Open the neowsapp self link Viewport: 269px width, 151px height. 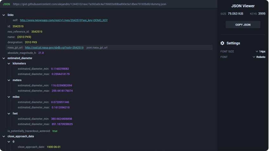64,20
